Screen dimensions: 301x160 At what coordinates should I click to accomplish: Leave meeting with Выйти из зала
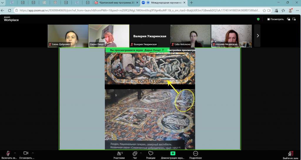[x=290, y=155]
